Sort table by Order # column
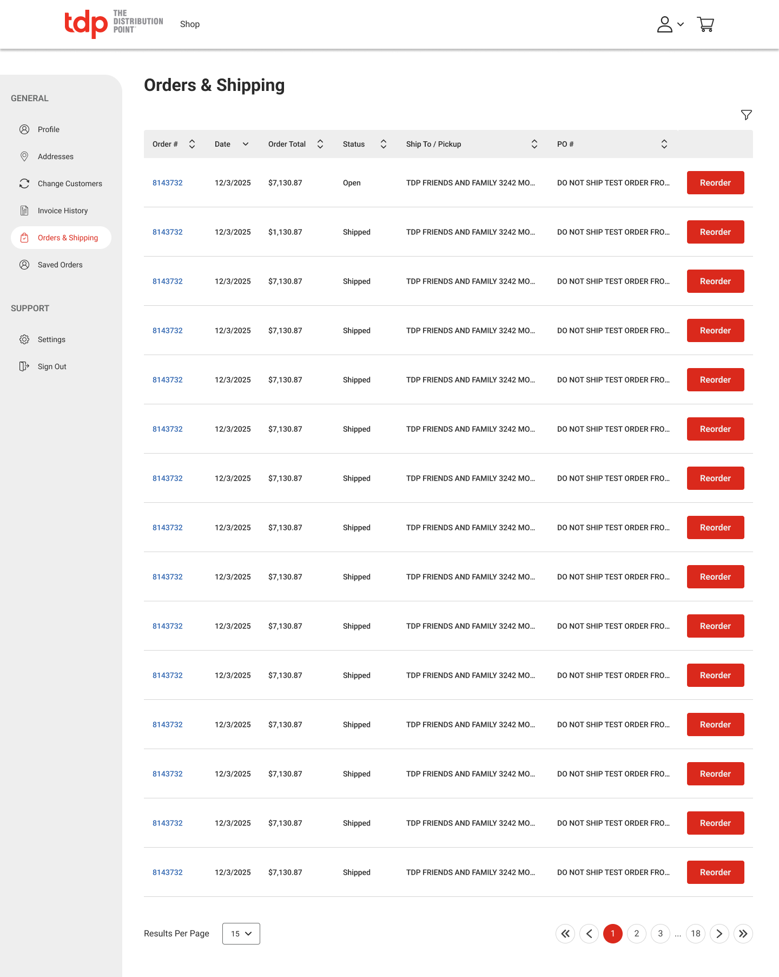 pyautogui.click(x=192, y=144)
